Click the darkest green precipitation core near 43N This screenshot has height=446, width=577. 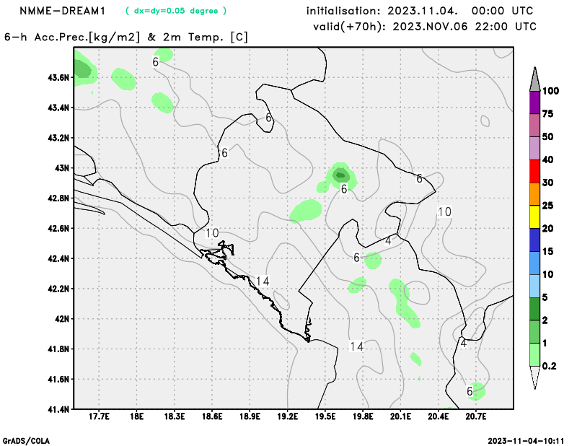[x=340, y=175]
